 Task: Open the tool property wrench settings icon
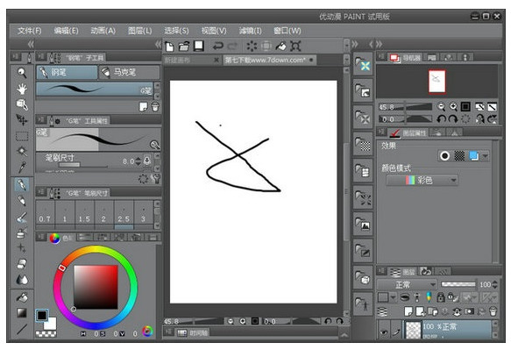point(156,178)
